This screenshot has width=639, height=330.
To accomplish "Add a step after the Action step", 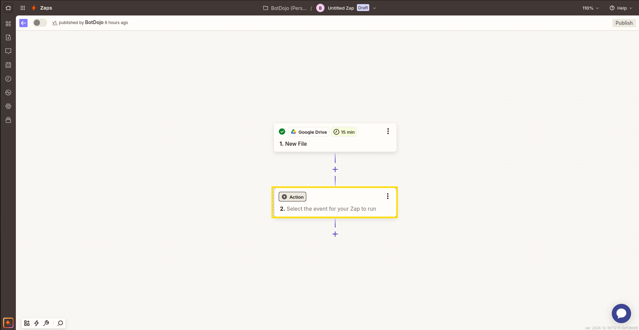I will (x=335, y=234).
